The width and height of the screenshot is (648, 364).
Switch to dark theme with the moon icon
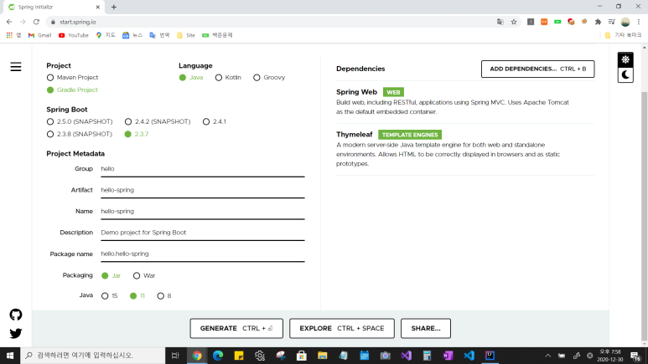tap(625, 75)
